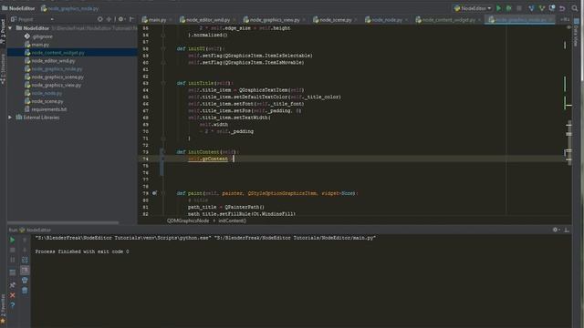Open Project panel gear settings
This screenshot has width=584, height=328.
click(x=120, y=19)
